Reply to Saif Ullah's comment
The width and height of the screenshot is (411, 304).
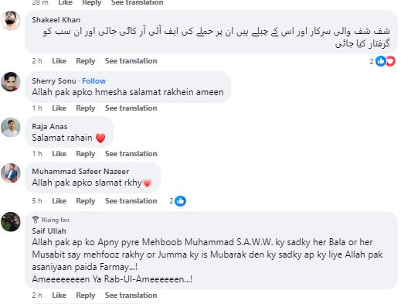pos(86,295)
